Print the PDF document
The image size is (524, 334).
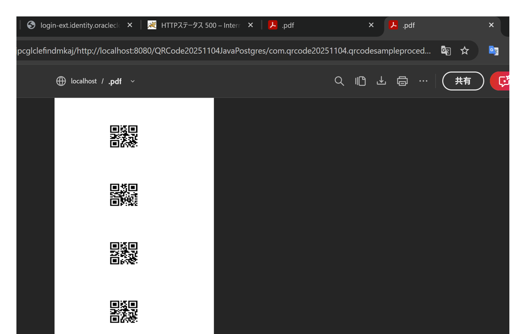click(x=402, y=81)
